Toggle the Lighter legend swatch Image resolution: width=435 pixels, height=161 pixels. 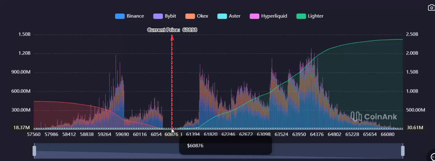[x=301, y=16]
